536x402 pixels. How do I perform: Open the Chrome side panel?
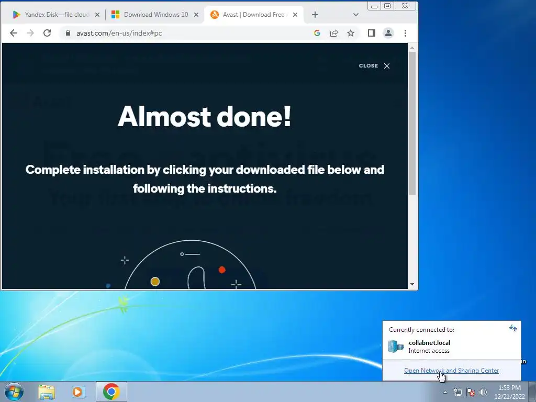[372, 33]
